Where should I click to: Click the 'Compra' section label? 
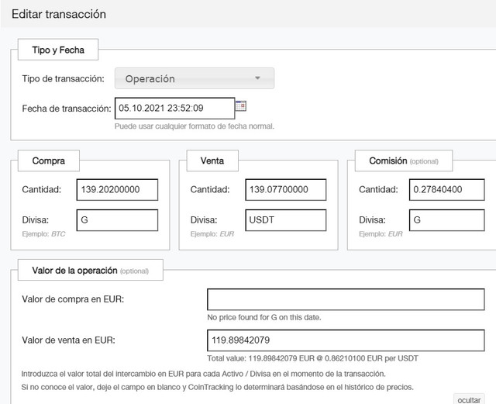pos(48,161)
